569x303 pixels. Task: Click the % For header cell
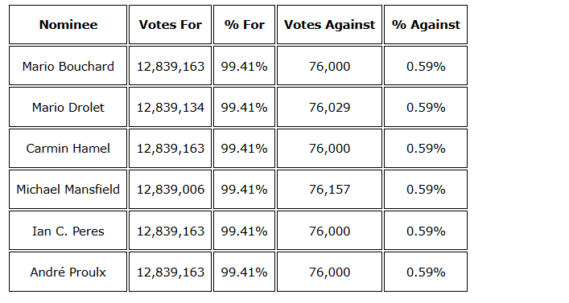point(244,25)
